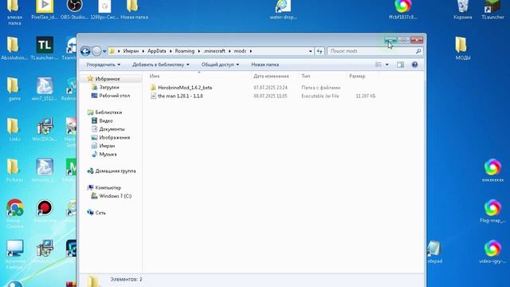The height and width of the screenshot is (287, 510).
Task: Select .minecraft in the address path
Action: 214,51
